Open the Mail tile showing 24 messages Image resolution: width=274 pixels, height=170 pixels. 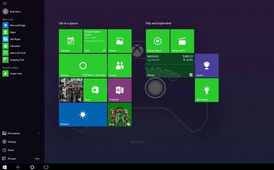95,41
